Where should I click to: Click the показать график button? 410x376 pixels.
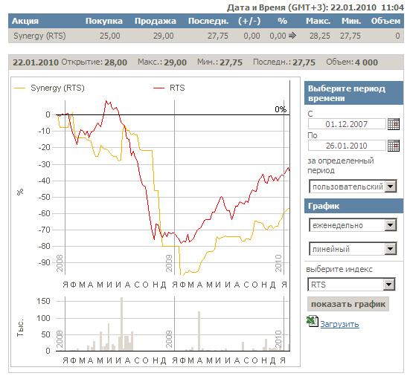(348, 304)
